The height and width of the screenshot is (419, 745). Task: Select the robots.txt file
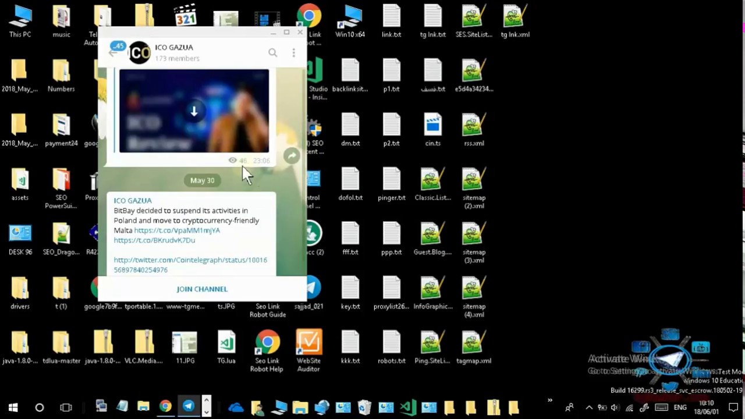(x=391, y=348)
